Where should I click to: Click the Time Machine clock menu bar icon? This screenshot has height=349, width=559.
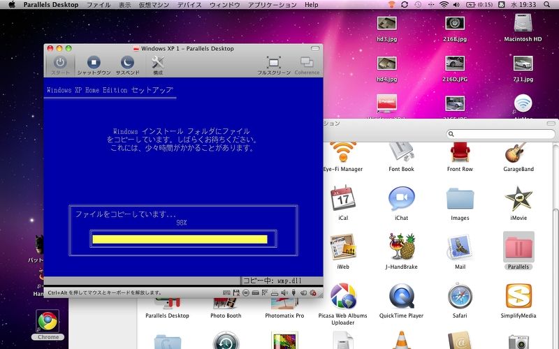pos(418,5)
